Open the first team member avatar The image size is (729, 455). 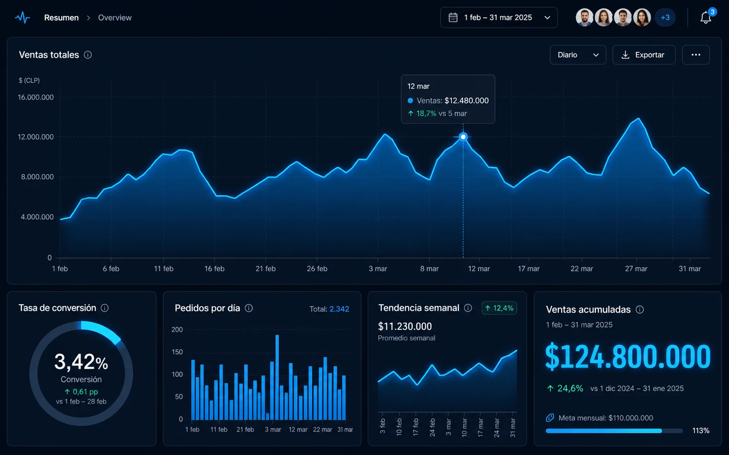585,17
